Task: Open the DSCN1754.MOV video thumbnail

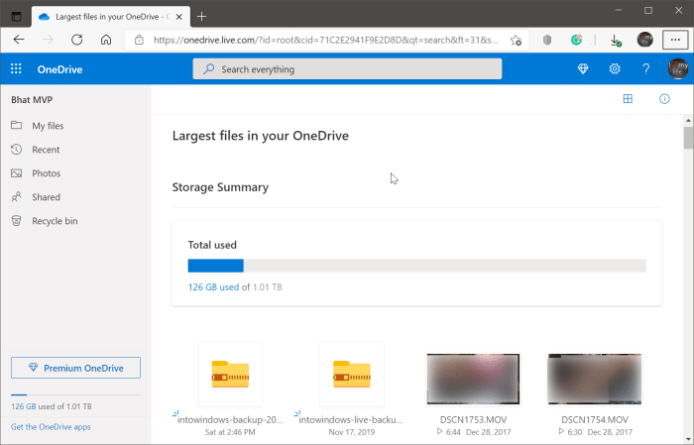Action: click(595, 379)
